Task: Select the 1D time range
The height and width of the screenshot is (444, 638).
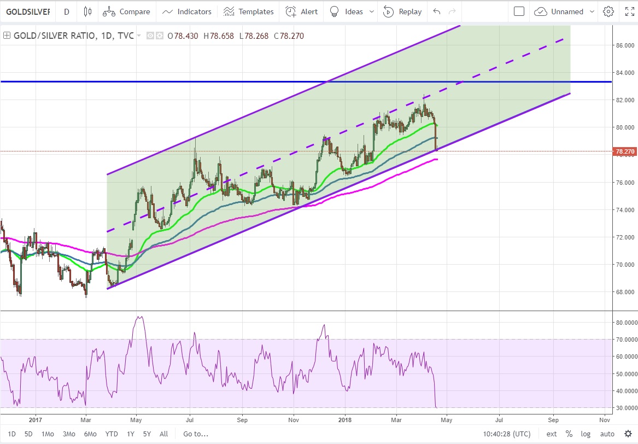Action: click(12, 434)
